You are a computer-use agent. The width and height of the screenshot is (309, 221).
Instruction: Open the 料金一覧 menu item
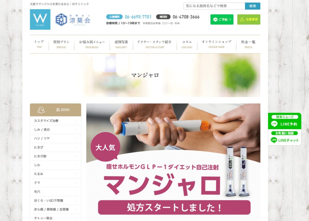[x=248, y=44]
